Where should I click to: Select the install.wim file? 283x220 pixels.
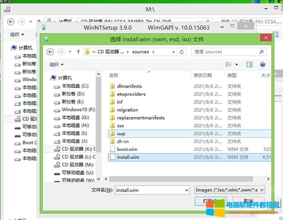pos(189,157)
